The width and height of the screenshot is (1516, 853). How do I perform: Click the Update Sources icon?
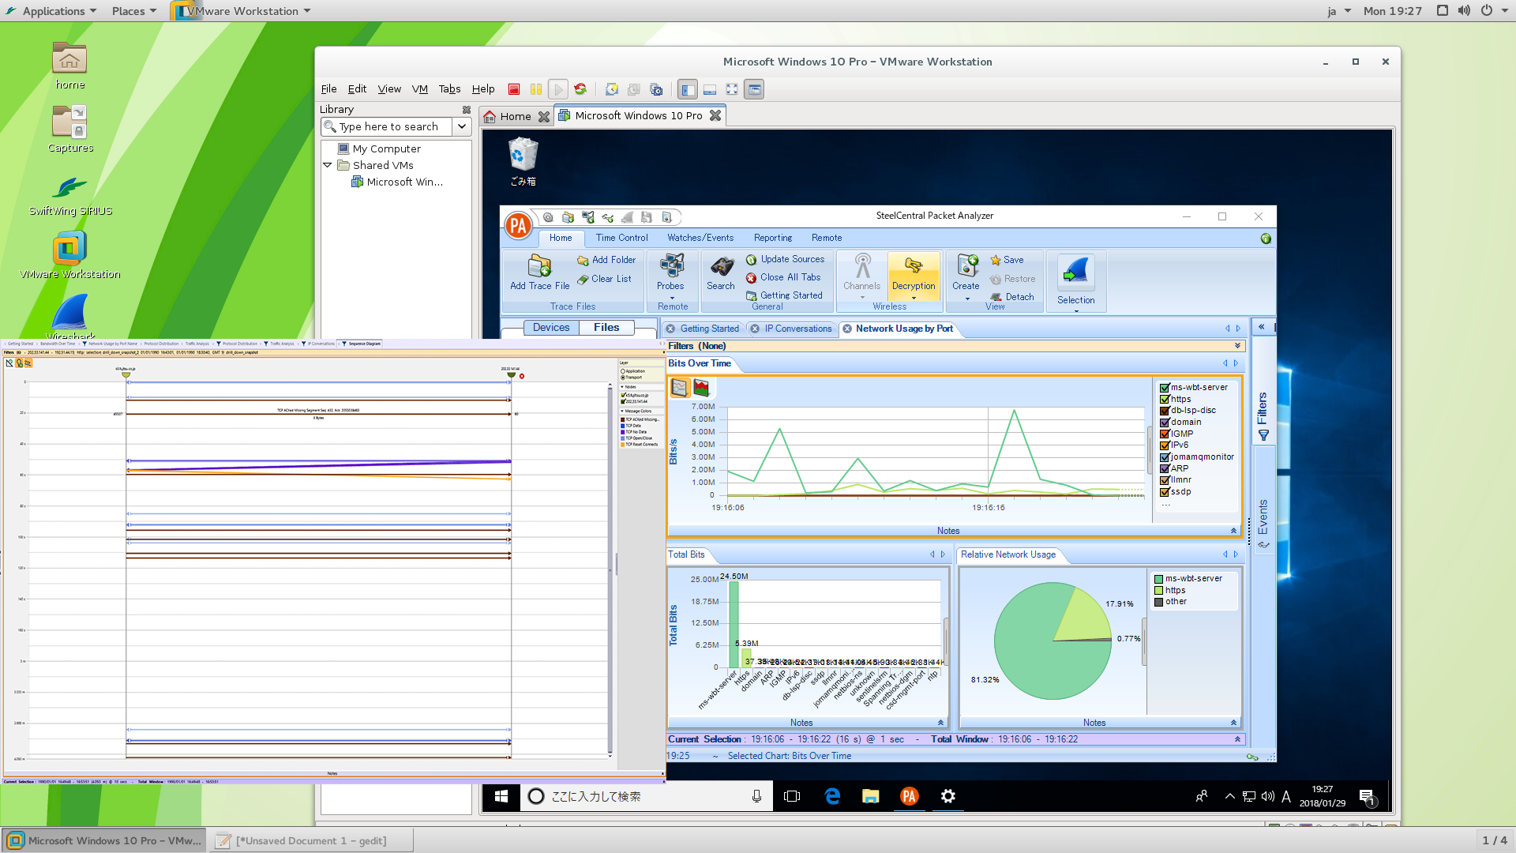coord(752,259)
